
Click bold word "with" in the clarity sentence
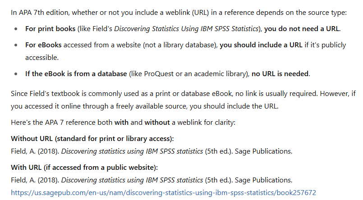click(x=121, y=123)
